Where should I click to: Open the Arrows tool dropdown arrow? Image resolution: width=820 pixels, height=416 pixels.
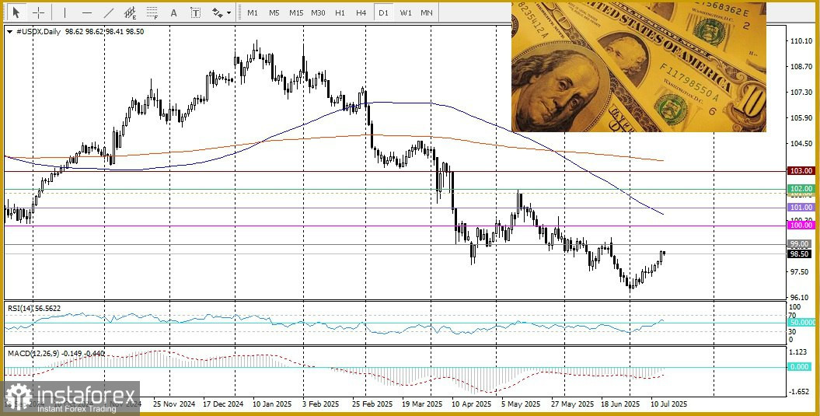pos(228,13)
